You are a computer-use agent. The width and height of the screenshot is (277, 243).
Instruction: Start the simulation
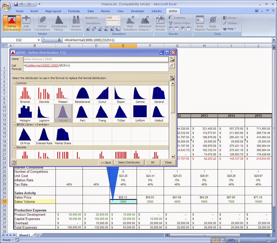pyautogui.click(x=130, y=23)
